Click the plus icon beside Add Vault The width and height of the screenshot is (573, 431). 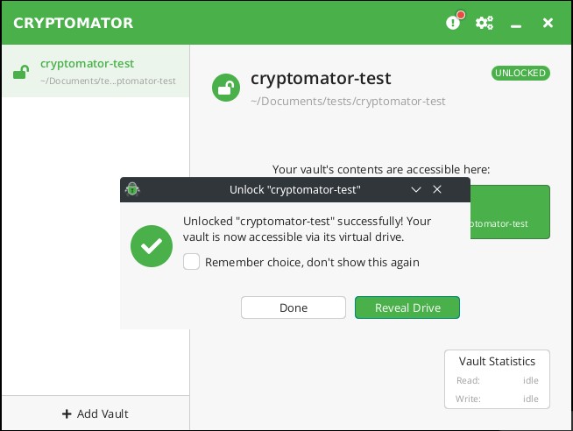pos(67,413)
